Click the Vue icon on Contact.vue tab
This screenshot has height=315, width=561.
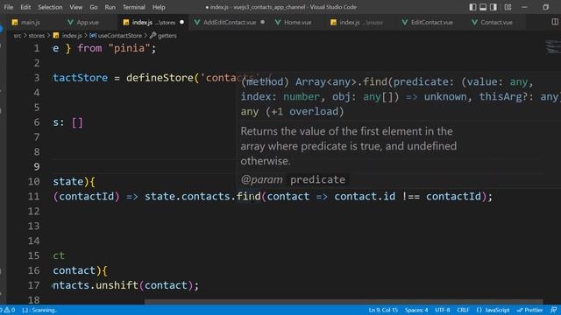[474, 23]
